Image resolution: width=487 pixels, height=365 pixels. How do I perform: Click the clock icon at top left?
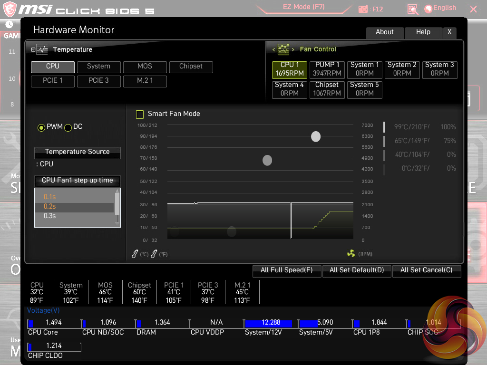pyautogui.click(x=10, y=24)
